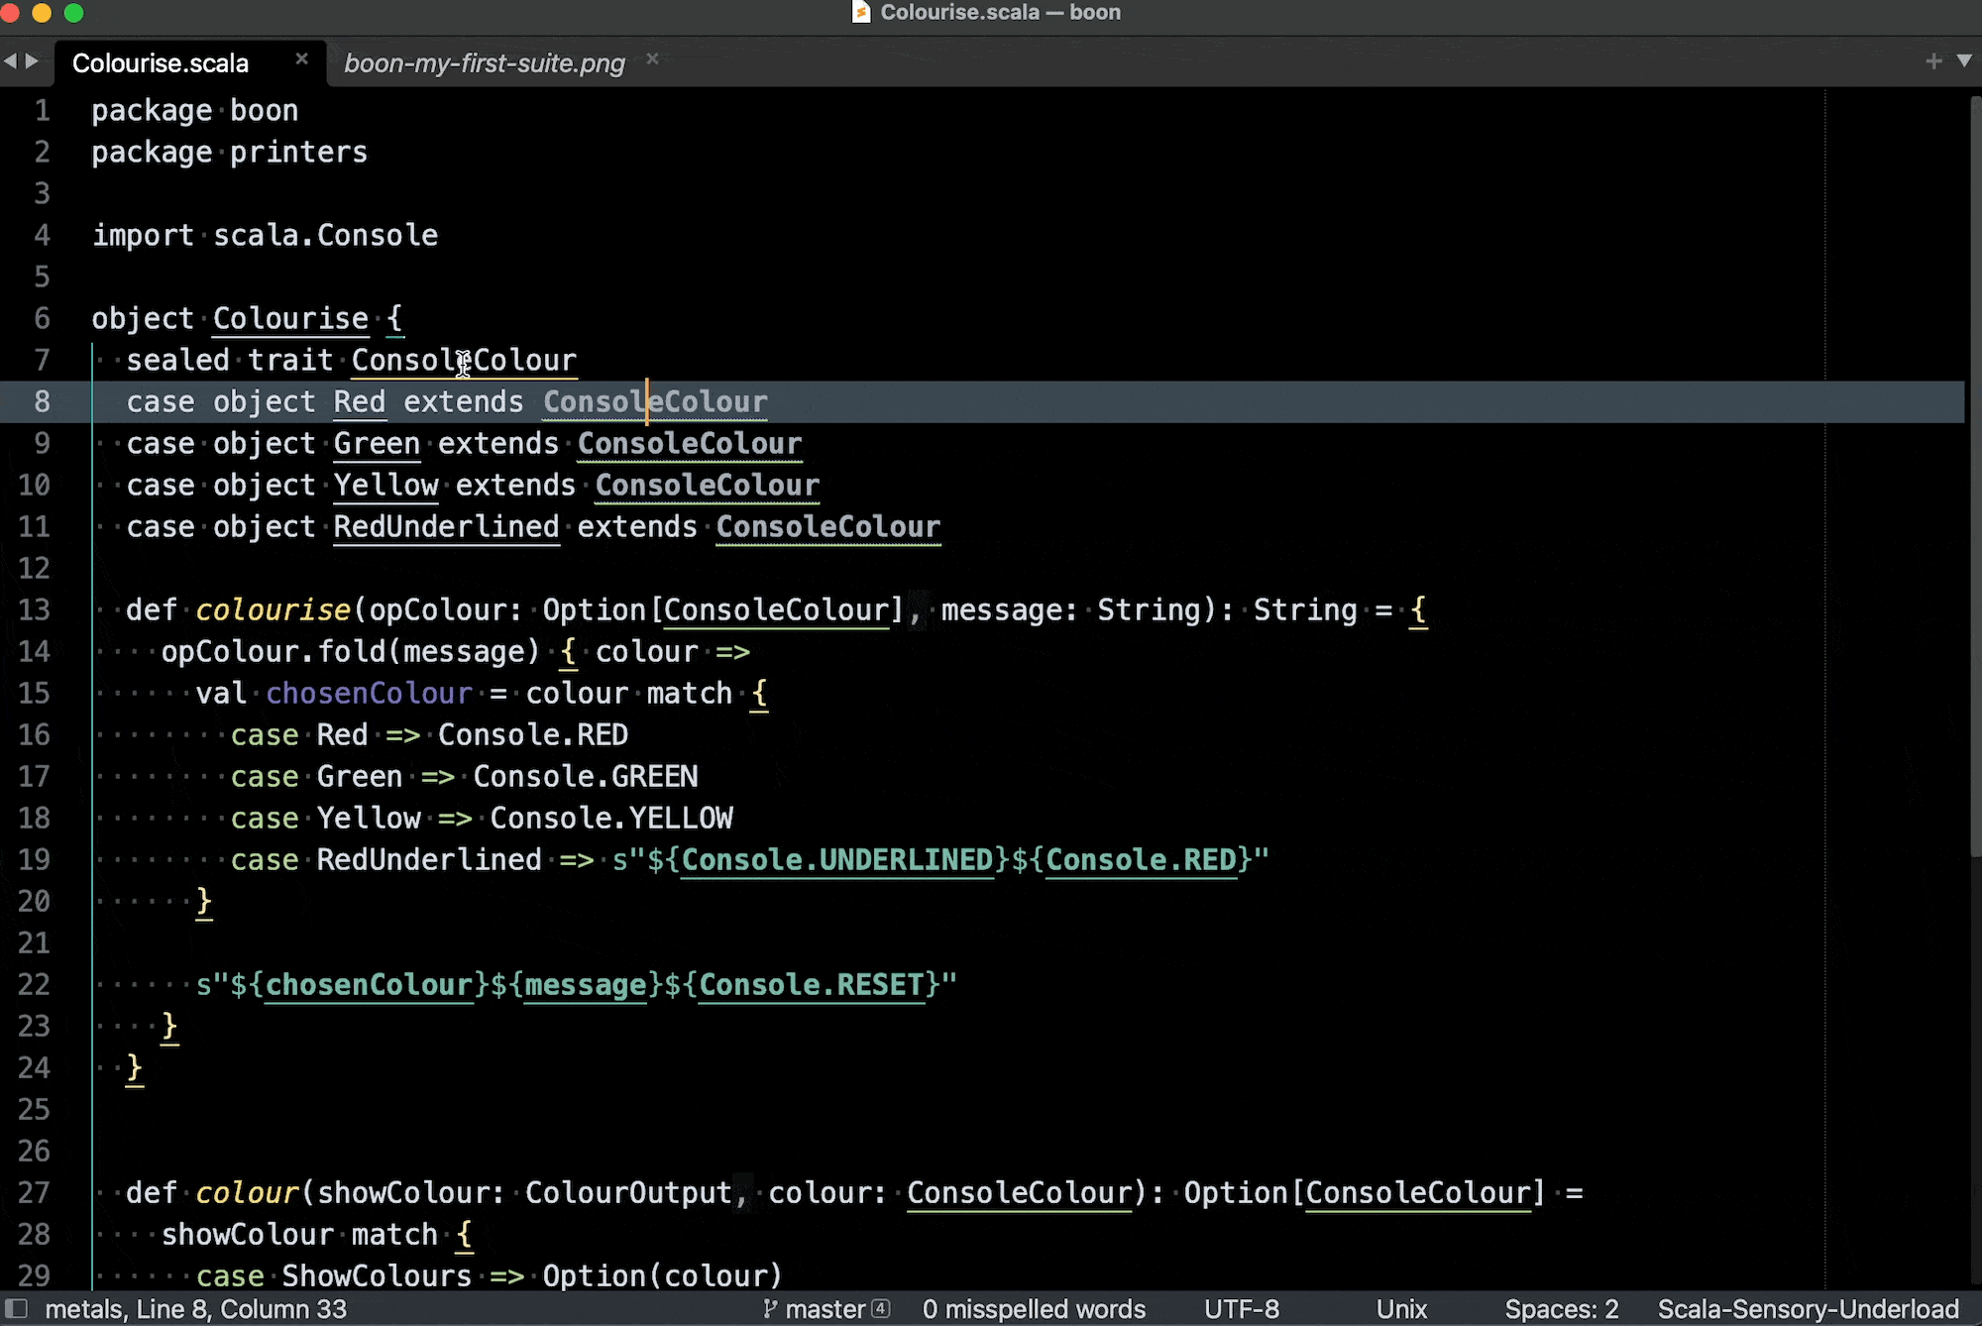Click the Green object name on line 9

click(377, 443)
